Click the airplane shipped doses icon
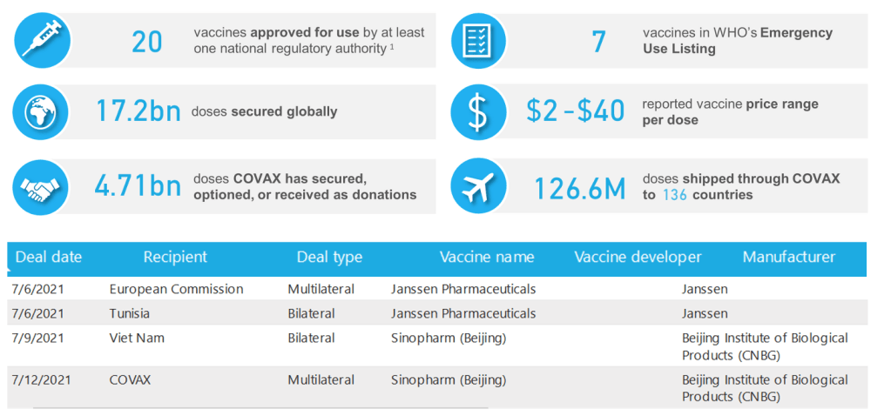Screen dimensions: 891x416 tap(479, 185)
